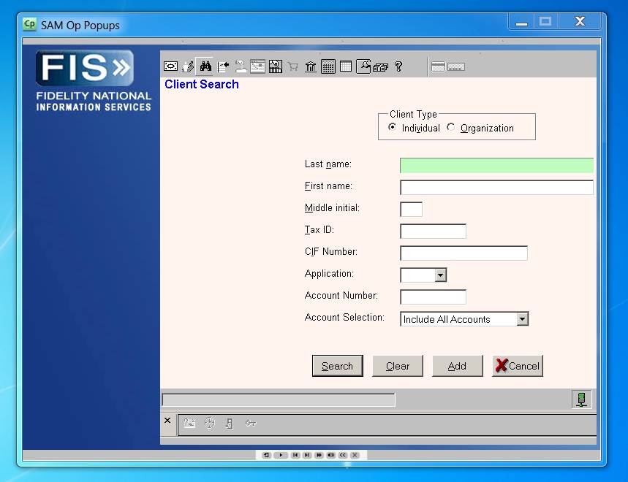Click the list-with-arrow import icon
Viewport: 628px width, 482px height.
pyautogui.click(x=223, y=66)
